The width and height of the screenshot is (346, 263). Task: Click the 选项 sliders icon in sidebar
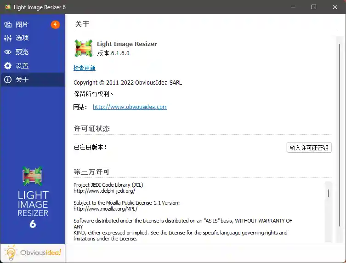coord(8,38)
